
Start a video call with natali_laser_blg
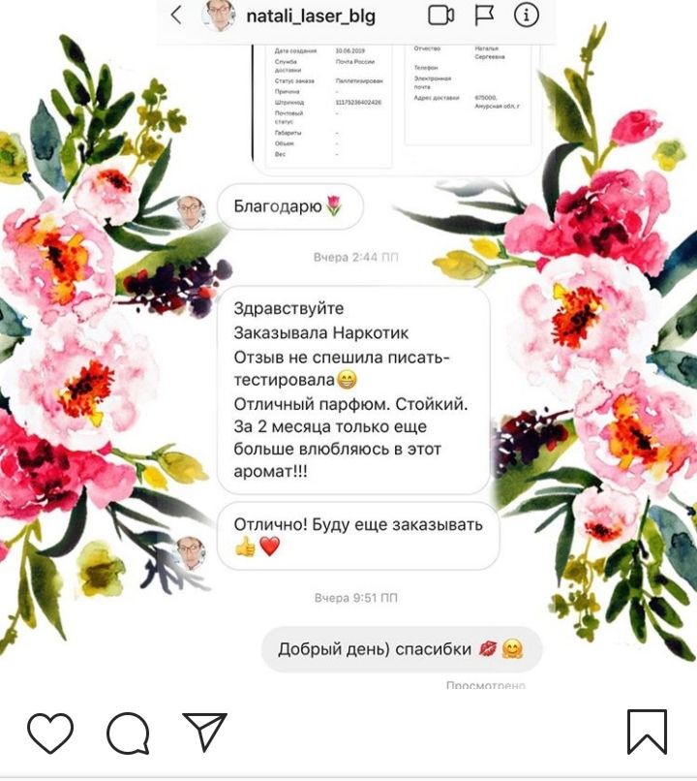[x=440, y=16]
